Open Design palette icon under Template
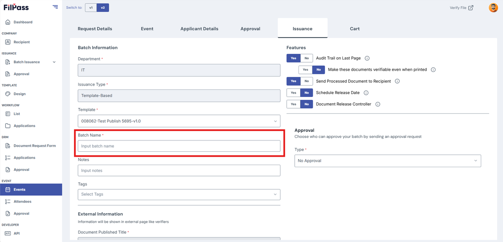The height and width of the screenshot is (242, 503). coord(8,94)
